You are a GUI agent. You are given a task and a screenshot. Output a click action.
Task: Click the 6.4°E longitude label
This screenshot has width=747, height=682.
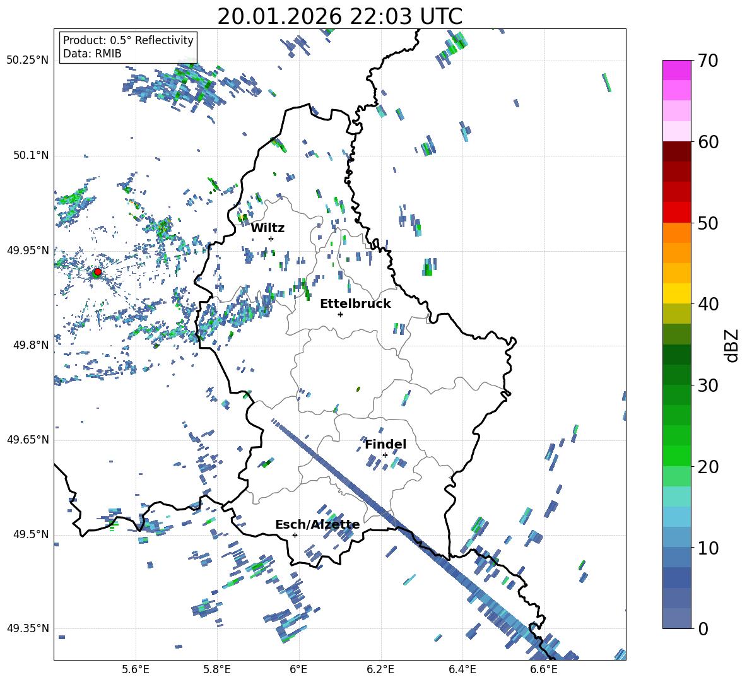[462, 669]
